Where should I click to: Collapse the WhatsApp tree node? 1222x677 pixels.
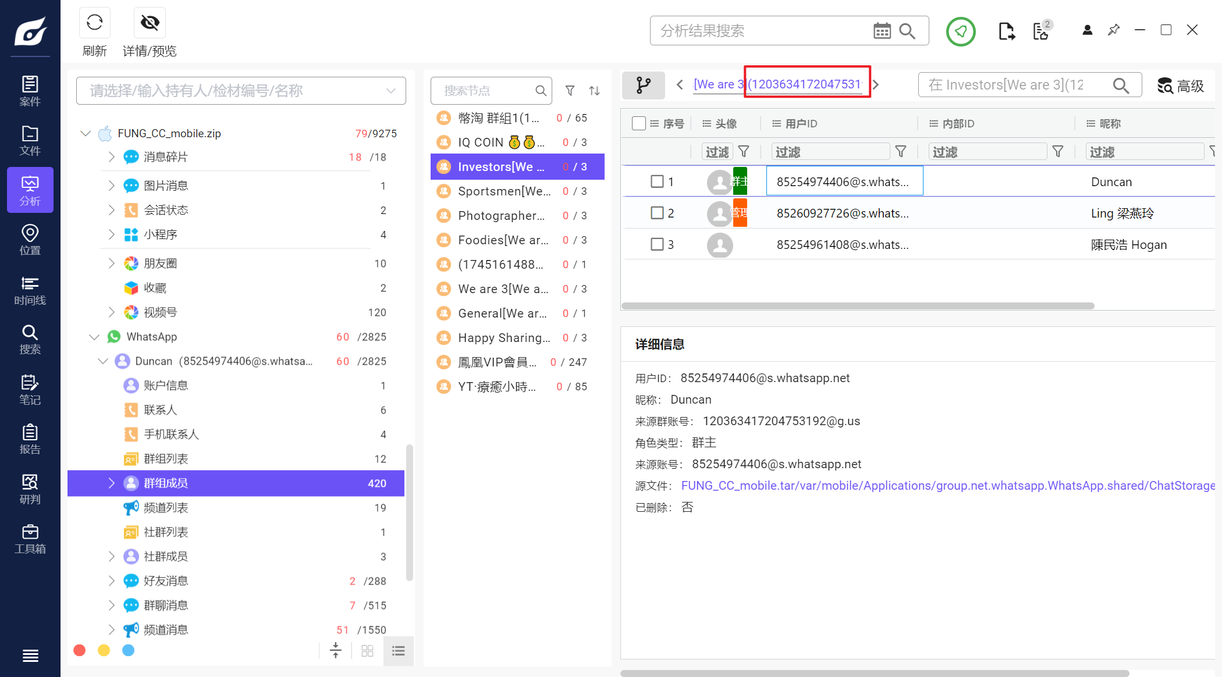[x=94, y=337]
